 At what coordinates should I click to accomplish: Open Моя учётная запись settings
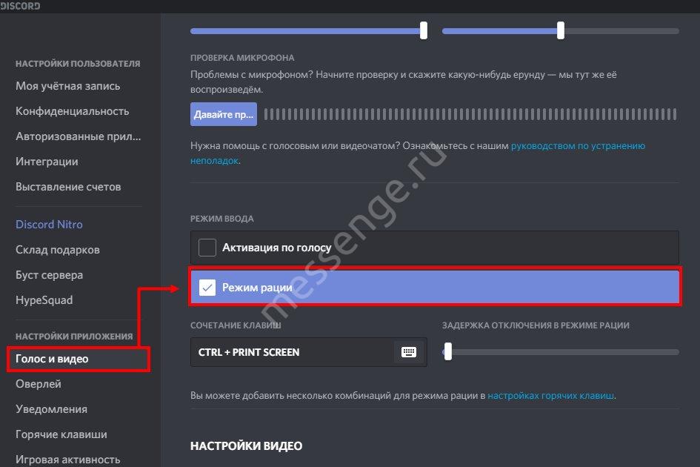68,86
